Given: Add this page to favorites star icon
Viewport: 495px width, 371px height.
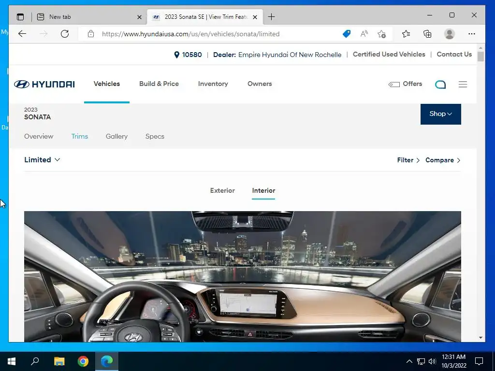Looking at the screenshot, I should click(x=381, y=34).
